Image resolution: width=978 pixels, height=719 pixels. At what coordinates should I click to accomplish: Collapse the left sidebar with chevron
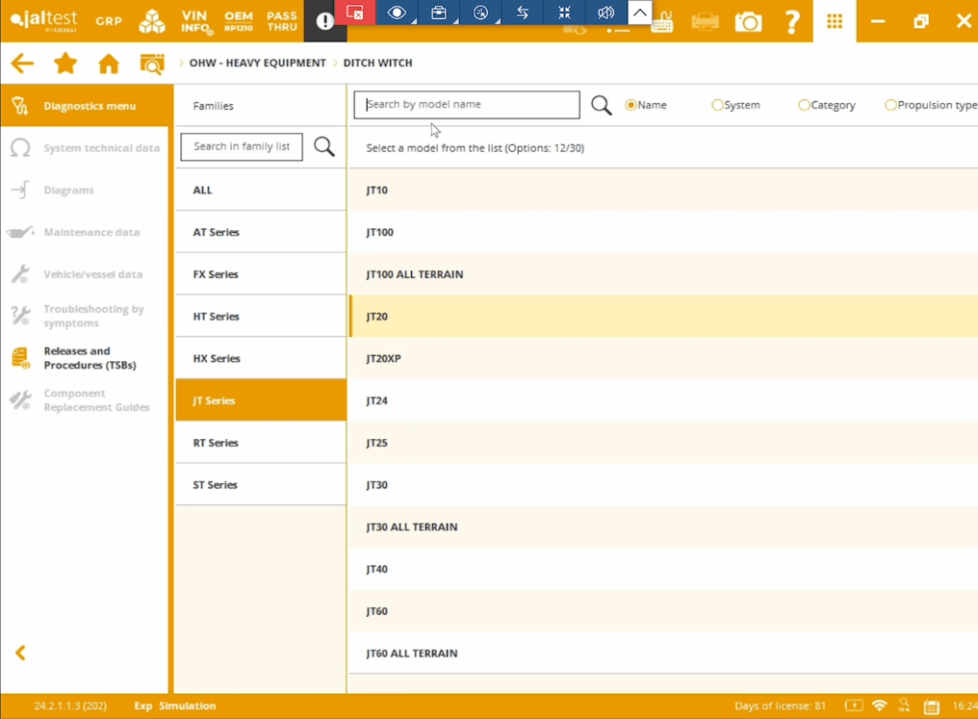point(20,654)
